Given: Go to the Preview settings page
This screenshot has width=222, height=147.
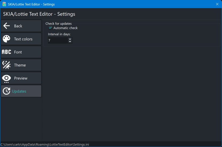Looking at the screenshot, I should 21,78.
